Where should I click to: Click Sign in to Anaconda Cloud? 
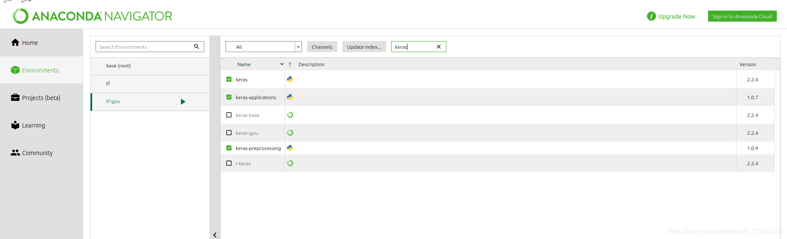click(742, 16)
